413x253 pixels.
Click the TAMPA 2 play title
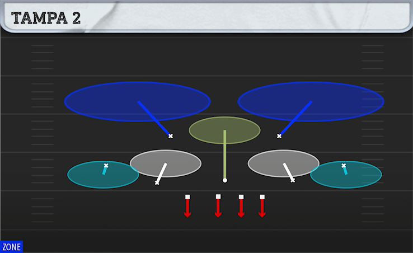click(x=46, y=18)
